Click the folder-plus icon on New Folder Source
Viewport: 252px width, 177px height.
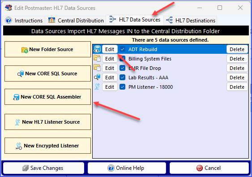pyautogui.click(x=25, y=50)
